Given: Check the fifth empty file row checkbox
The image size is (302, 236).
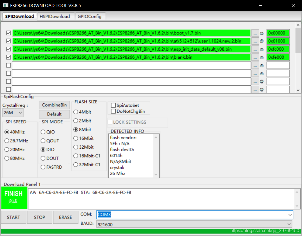Looking at the screenshot, I should pyautogui.click(x=8, y=65).
